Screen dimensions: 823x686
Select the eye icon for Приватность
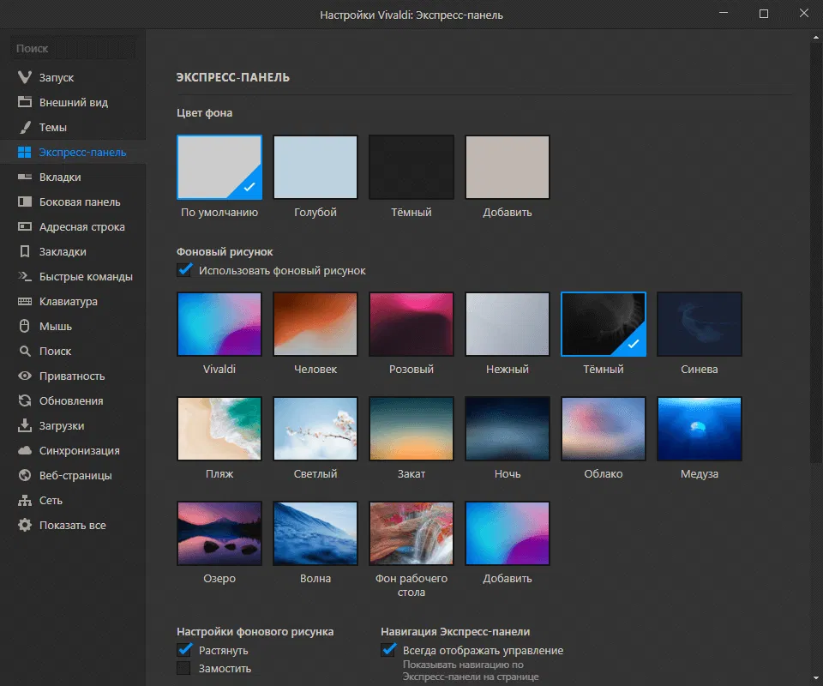click(x=25, y=376)
